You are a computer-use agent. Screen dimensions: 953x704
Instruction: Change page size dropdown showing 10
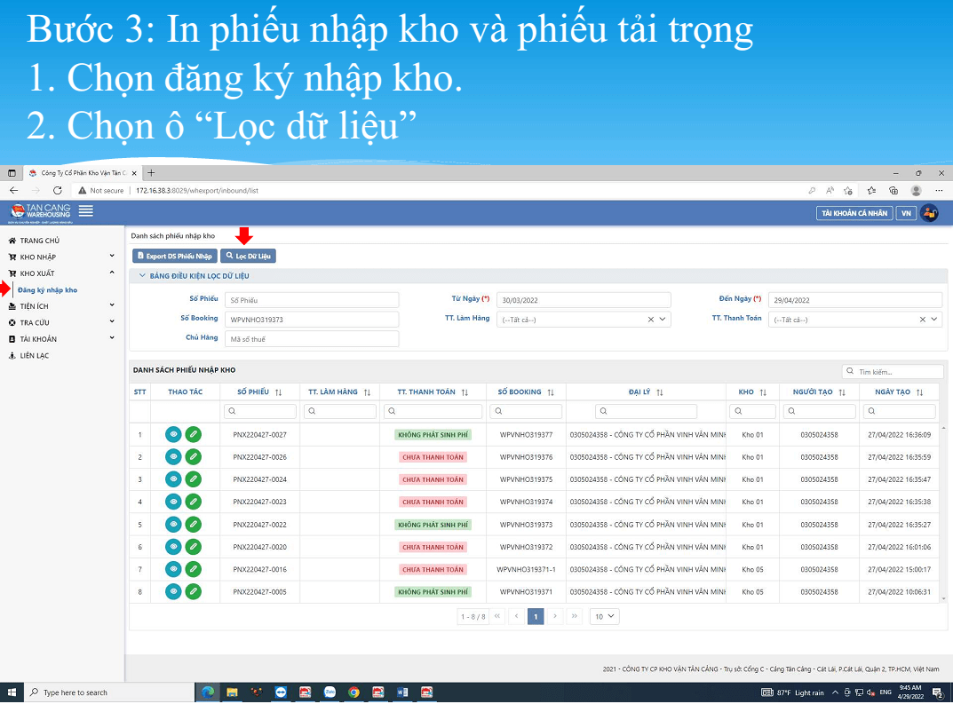pos(605,616)
